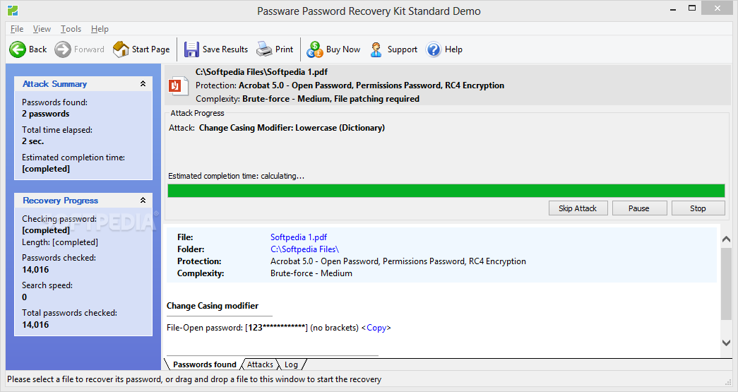Maximize the Passware window
Image resolution: width=738 pixels, height=392 pixels.
point(692,8)
